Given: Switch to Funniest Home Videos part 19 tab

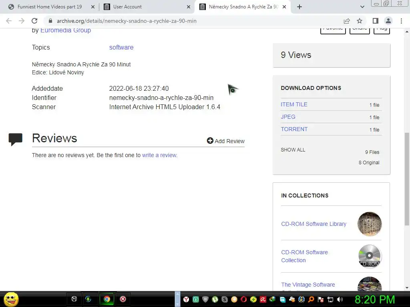Looking at the screenshot, I should pyautogui.click(x=49, y=7).
